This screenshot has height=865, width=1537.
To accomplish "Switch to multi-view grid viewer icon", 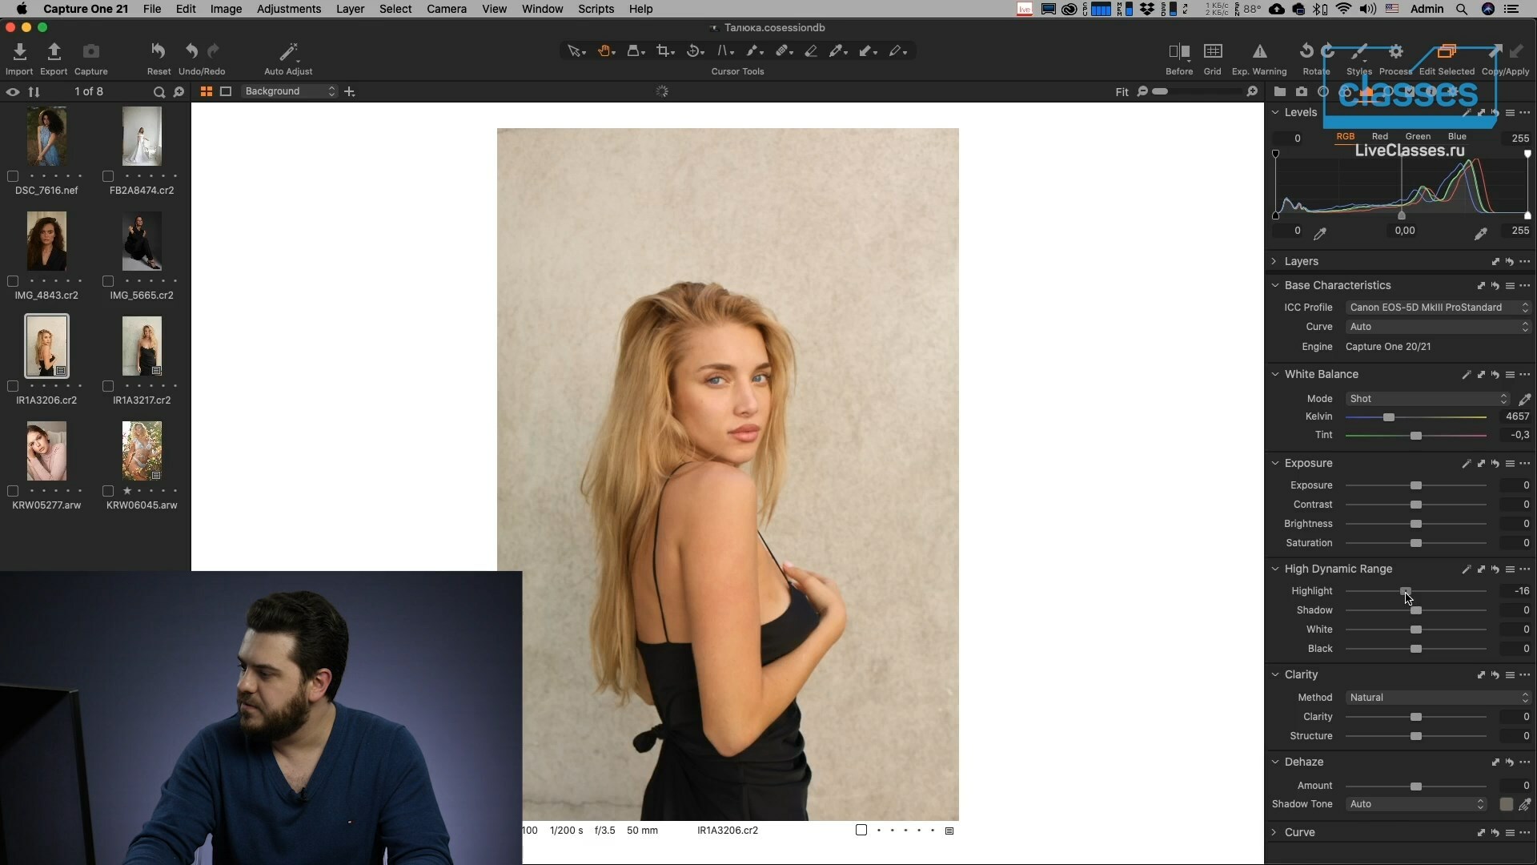I will pyautogui.click(x=206, y=91).
